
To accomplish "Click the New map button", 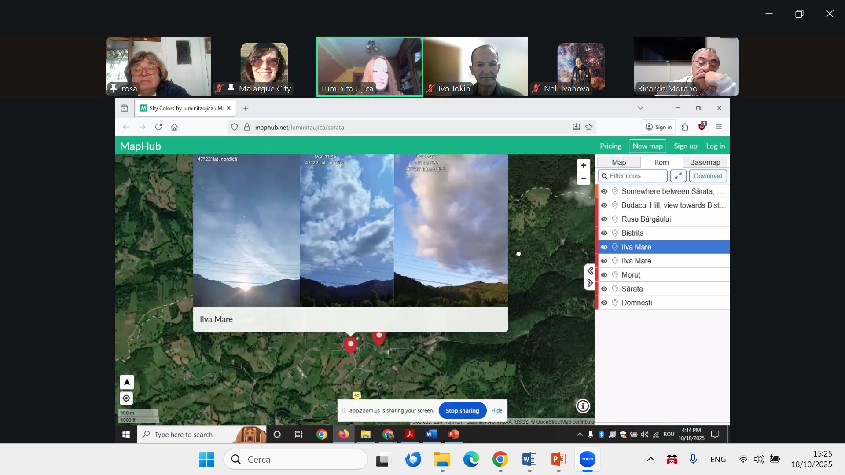I will 647,146.
